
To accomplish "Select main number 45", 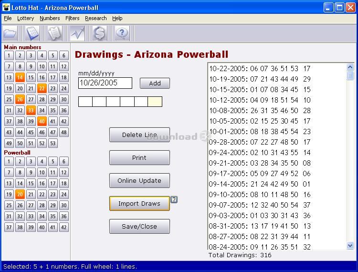I will tap(31, 132).
